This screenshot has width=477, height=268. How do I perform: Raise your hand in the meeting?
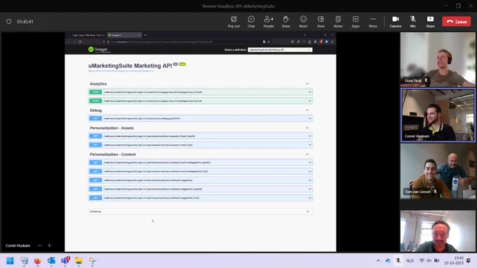pos(285,22)
